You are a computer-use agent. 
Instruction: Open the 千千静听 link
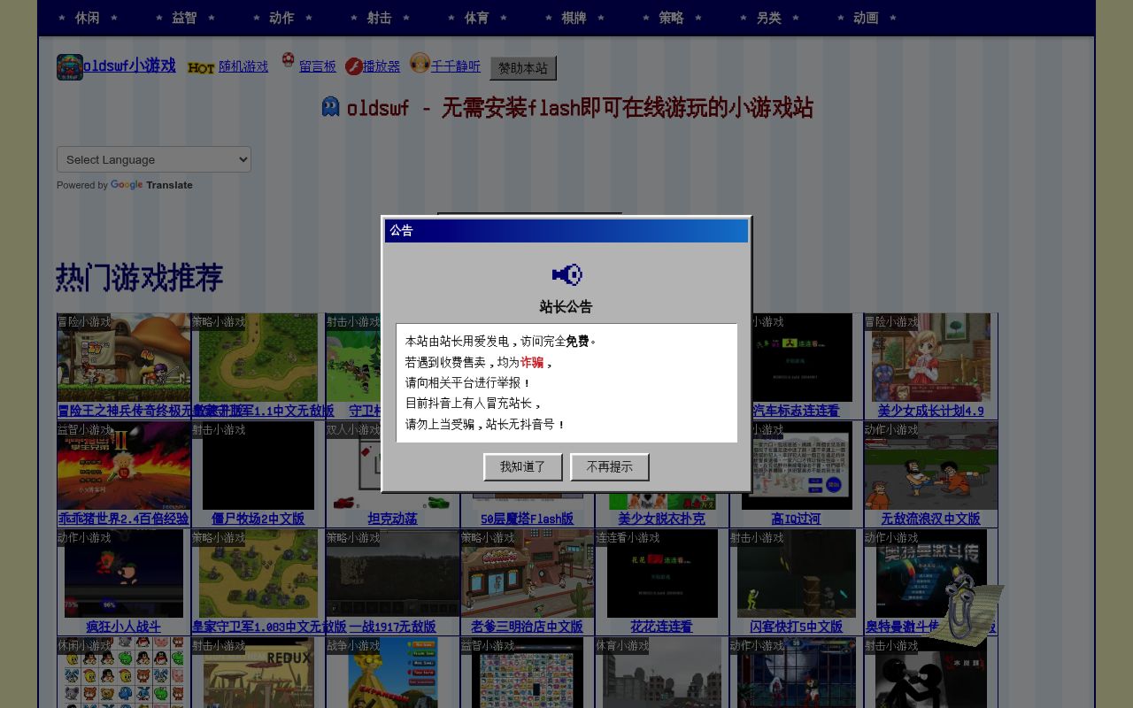[x=456, y=66]
